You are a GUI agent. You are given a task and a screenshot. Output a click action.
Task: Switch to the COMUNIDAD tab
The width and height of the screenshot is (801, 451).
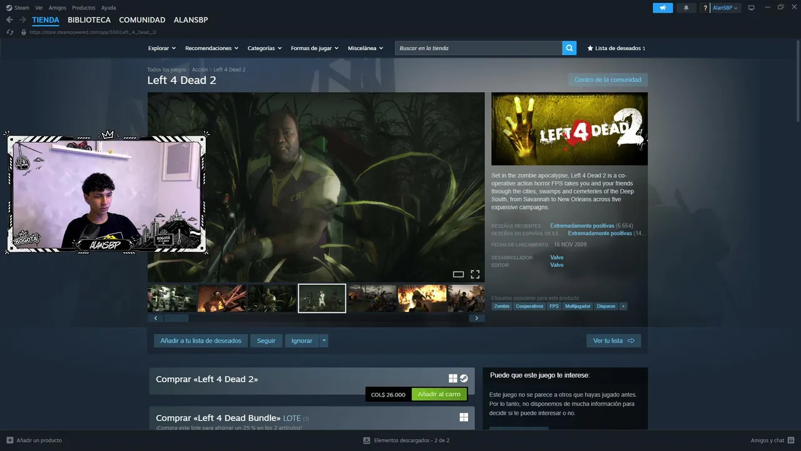(x=142, y=20)
